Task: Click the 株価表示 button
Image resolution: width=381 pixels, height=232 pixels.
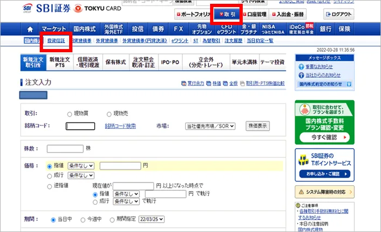Action: tap(257, 126)
